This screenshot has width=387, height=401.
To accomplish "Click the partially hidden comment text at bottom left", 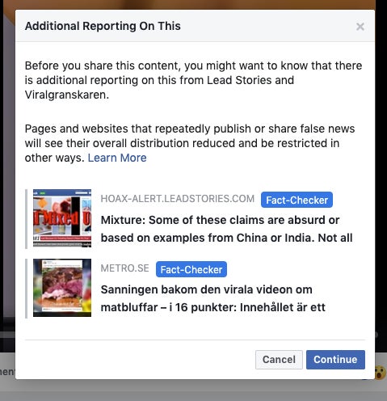I will (x=7, y=372).
